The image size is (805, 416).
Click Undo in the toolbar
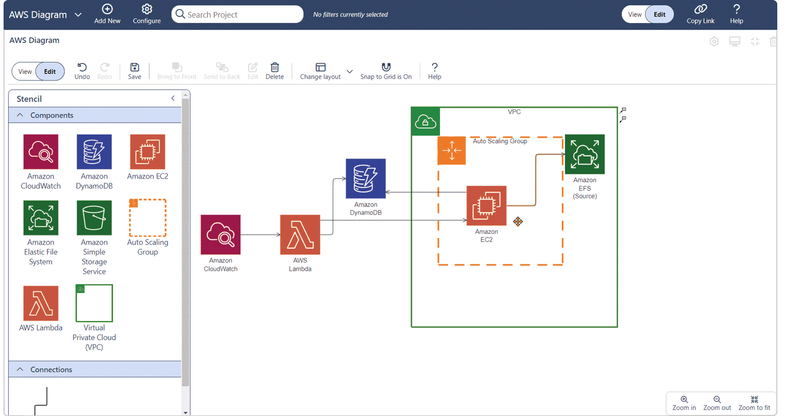coord(82,70)
